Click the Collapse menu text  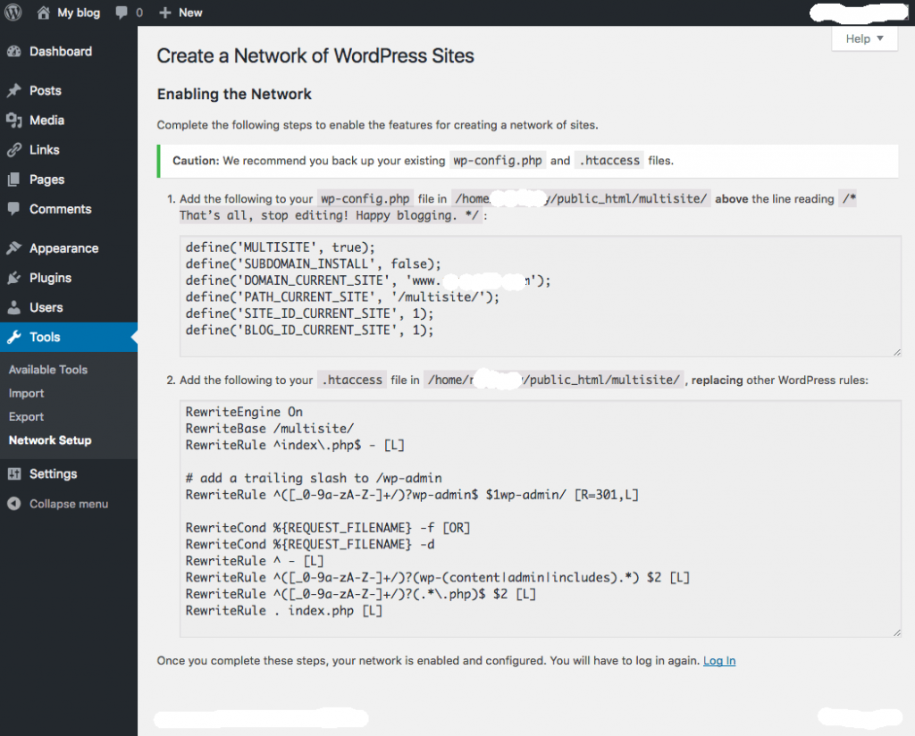pos(69,504)
